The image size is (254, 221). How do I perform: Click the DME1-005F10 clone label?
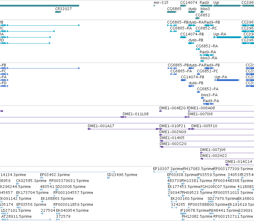point(204,126)
